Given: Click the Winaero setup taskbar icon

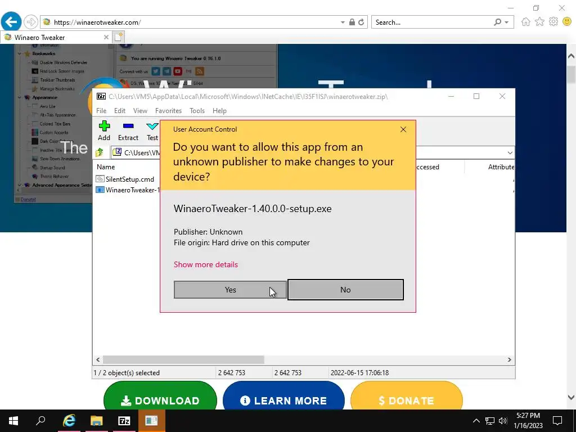Looking at the screenshot, I should point(151,421).
